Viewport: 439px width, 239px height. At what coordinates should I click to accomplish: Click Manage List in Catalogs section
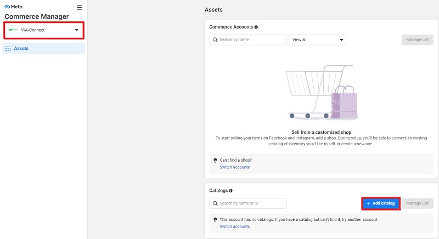pyautogui.click(x=418, y=203)
